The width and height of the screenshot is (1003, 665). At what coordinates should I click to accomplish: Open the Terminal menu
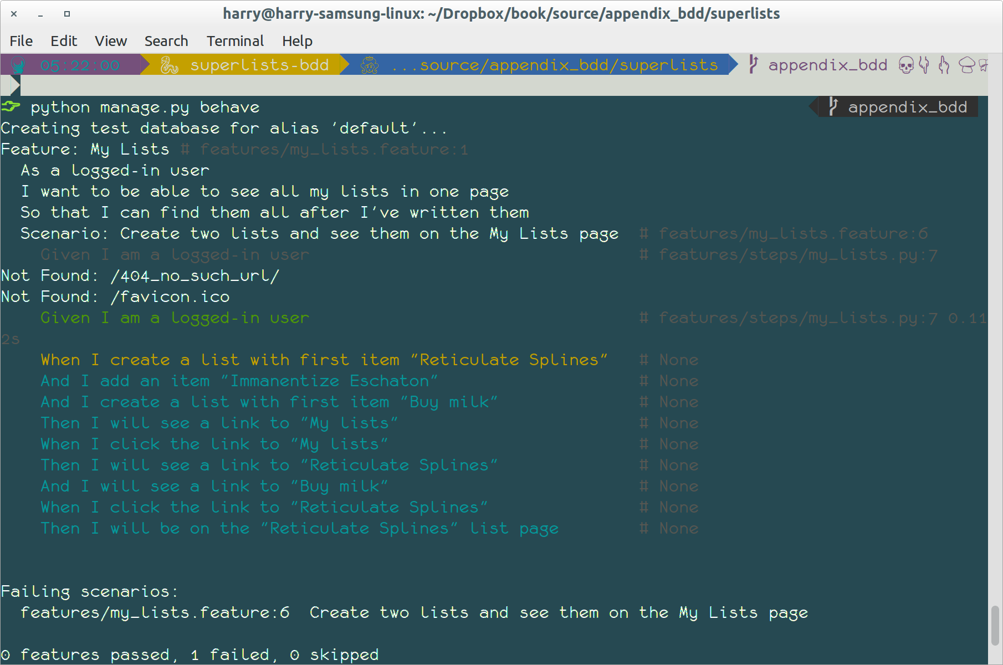coord(235,41)
